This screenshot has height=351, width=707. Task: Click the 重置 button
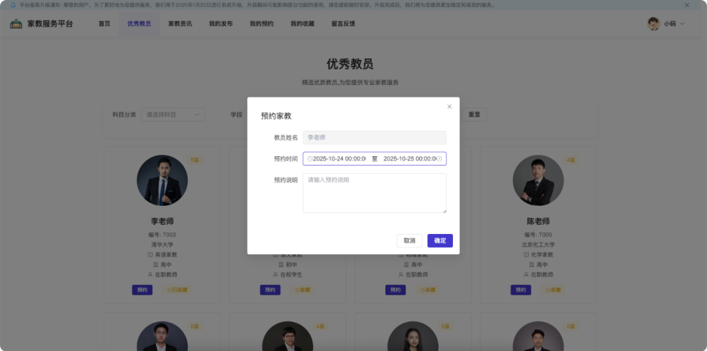[x=475, y=115]
